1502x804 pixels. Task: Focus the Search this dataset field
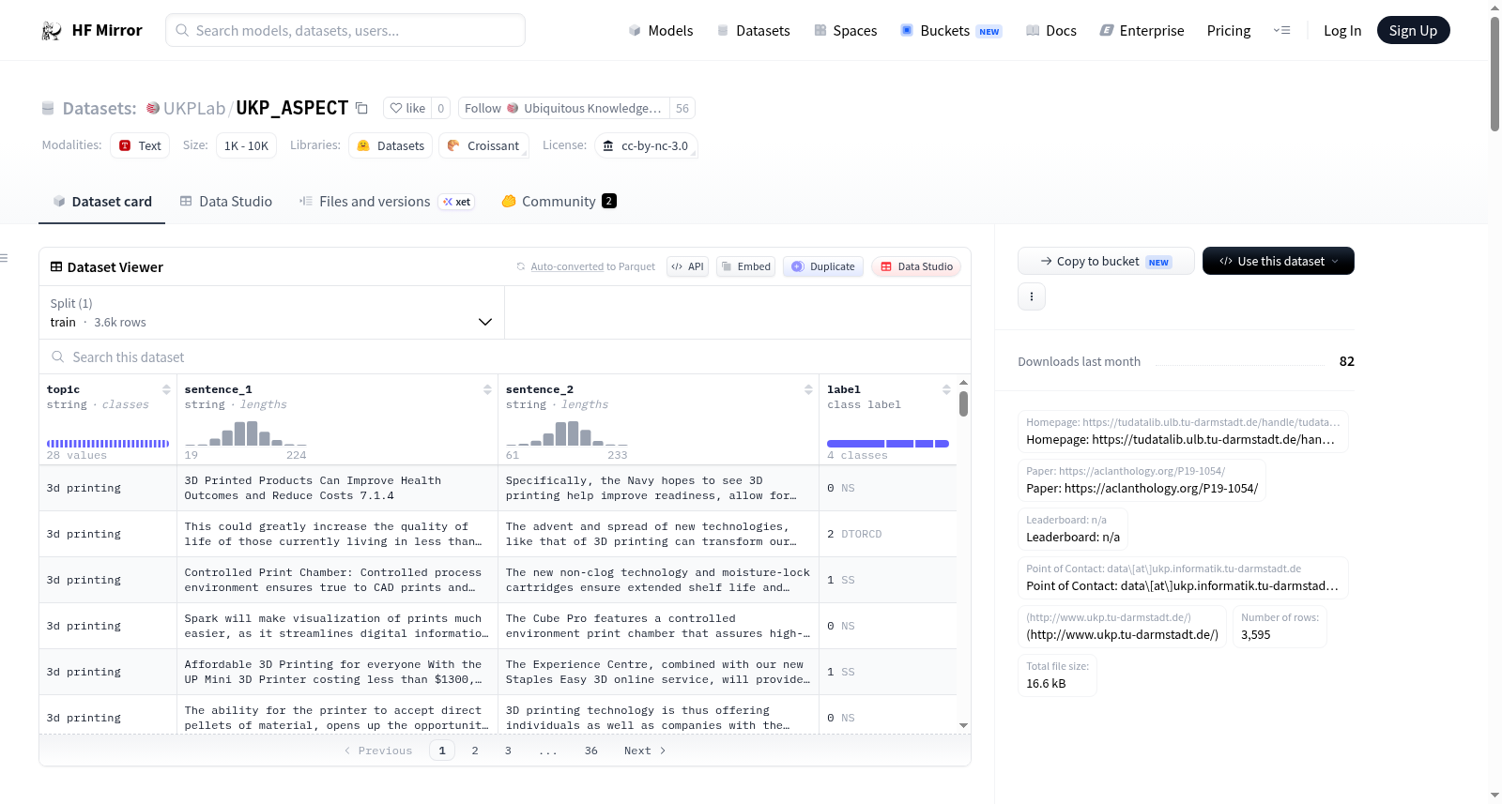(x=505, y=357)
